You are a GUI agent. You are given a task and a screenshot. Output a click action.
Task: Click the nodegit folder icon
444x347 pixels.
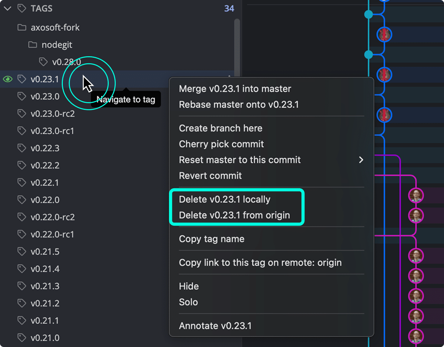tap(32, 45)
